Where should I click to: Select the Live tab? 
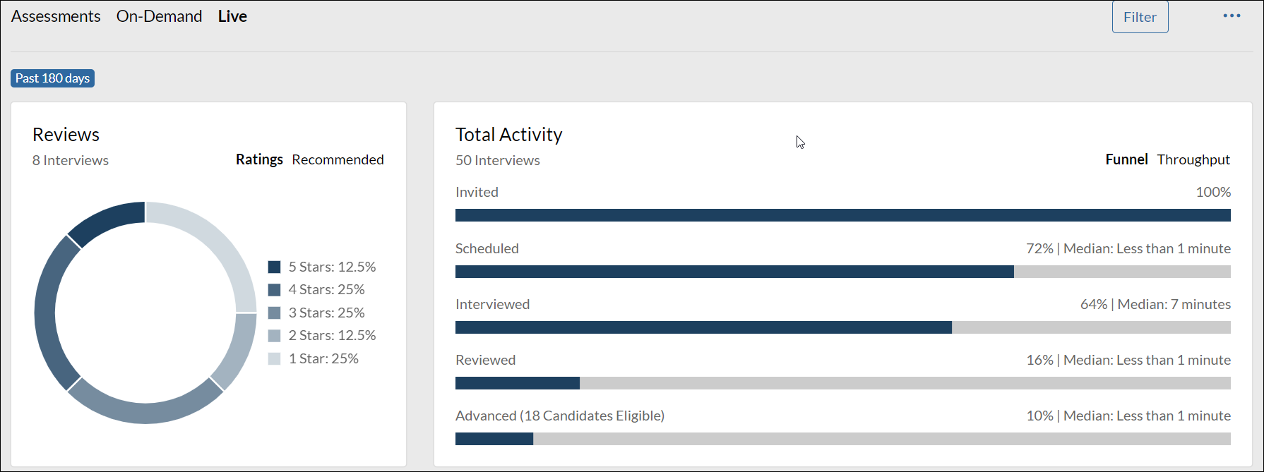point(232,16)
